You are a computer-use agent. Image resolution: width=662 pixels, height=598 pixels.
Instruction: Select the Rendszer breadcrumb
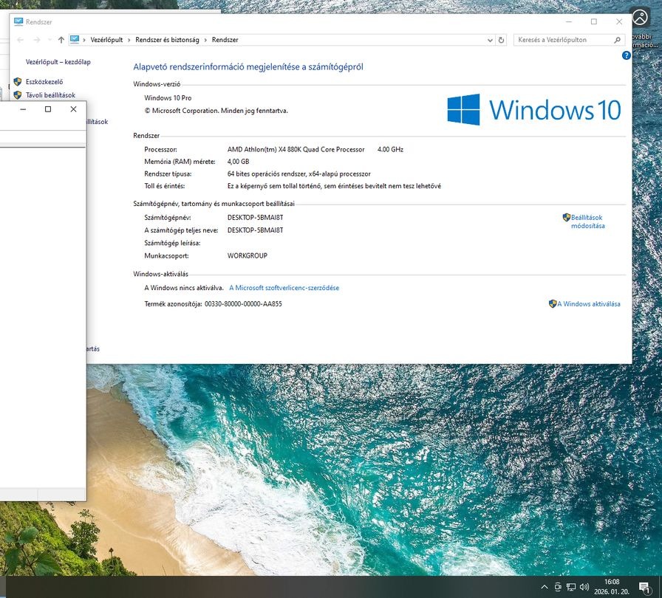point(225,40)
